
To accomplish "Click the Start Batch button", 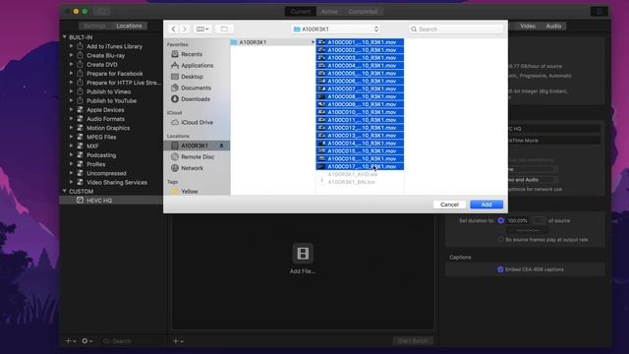I will [413, 341].
